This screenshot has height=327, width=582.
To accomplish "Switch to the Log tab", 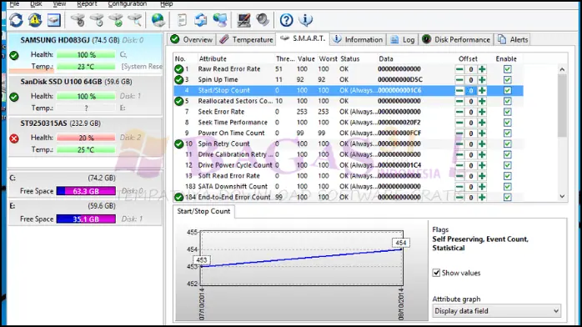I will pyautogui.click(x=403, y=39).
